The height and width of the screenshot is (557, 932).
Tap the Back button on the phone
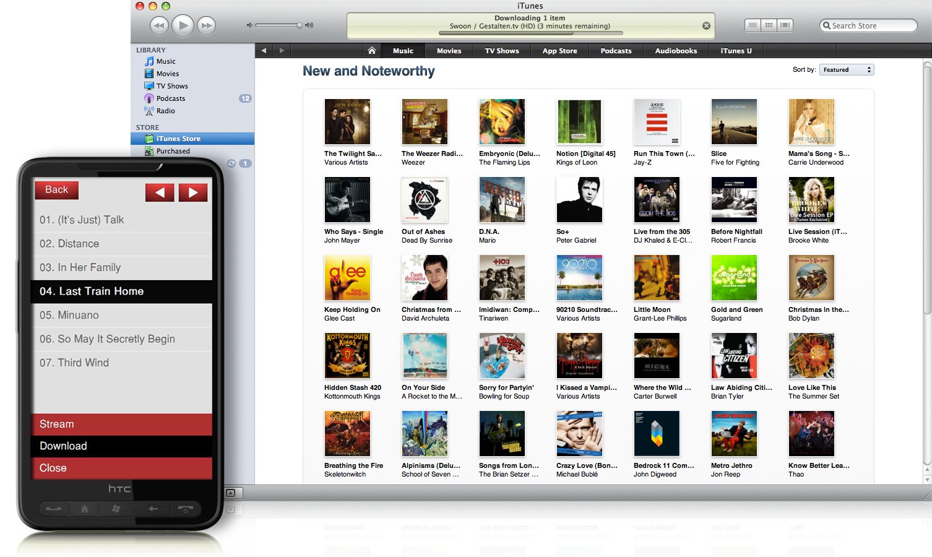click(57, 190)
